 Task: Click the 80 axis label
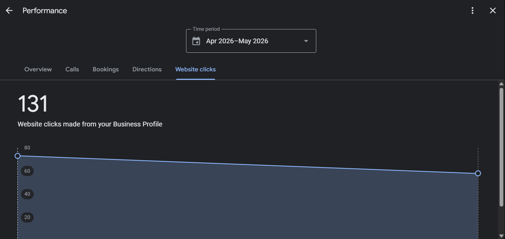pos(27,148)
